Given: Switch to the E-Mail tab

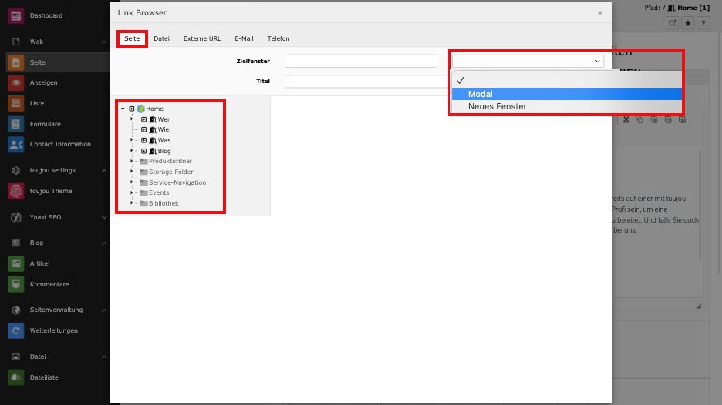Looking at the screenshot, I should point(244,38).
